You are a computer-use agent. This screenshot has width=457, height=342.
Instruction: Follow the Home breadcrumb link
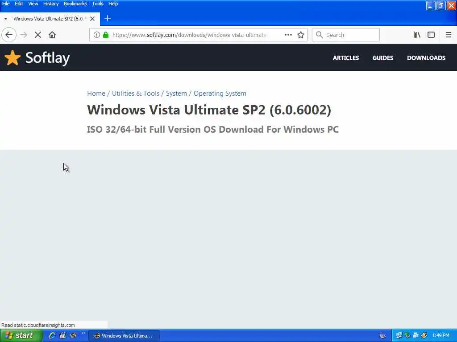coord(96,94)
